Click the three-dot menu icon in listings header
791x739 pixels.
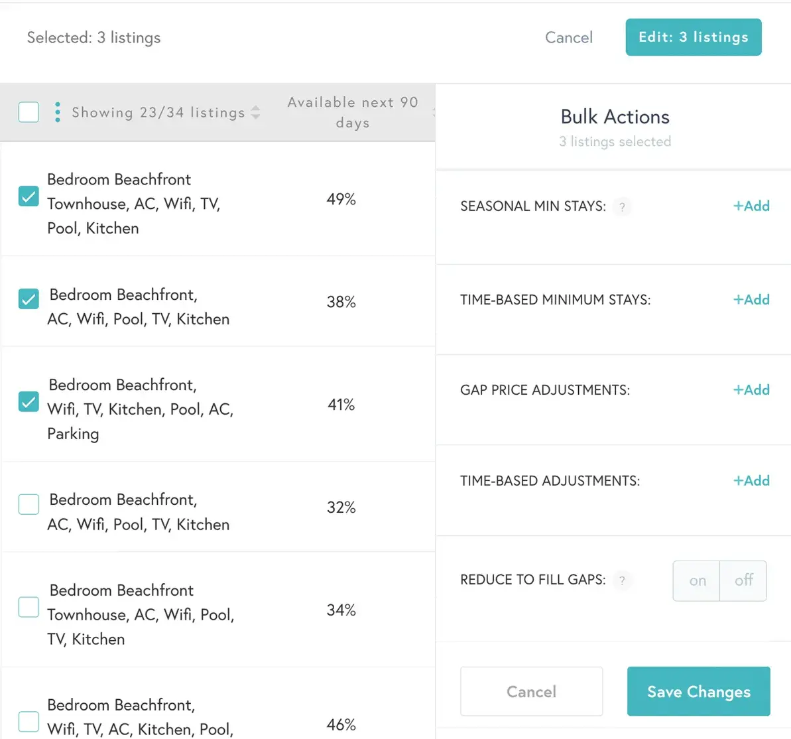58,112
